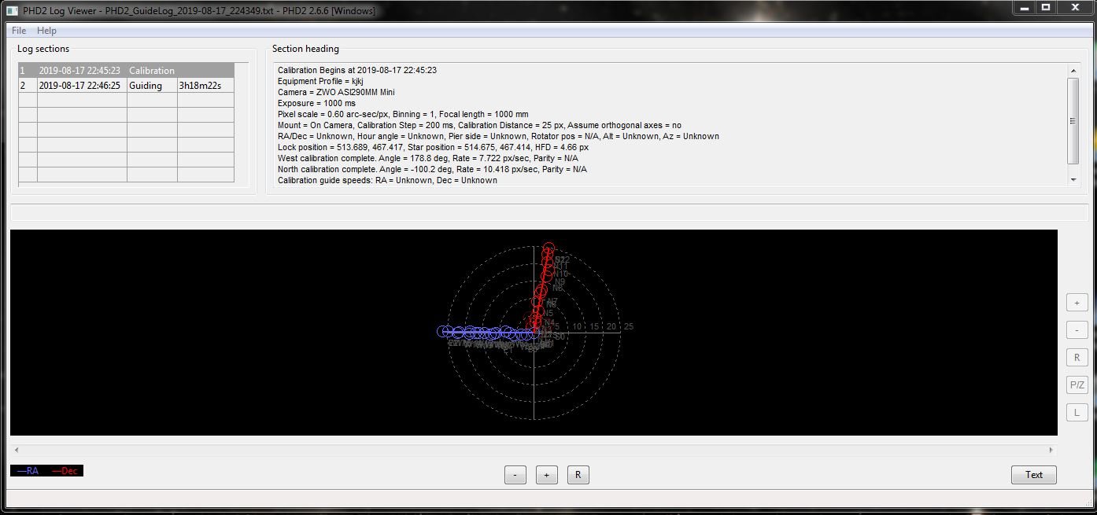The height and width of the screenshot is (515, 1097).
Task: Click the Calibration guide speeds line
Action: click(x=387, y=180)
